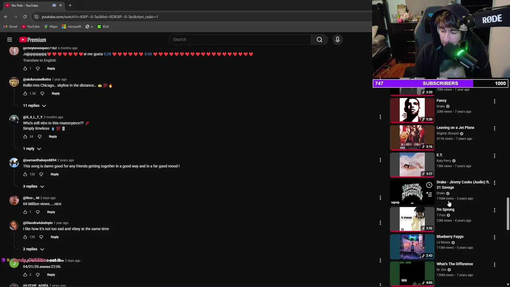Open comment actions menu beside @Boo-_-M
This screenshot has height=287, width=510.
pos(380,198)
